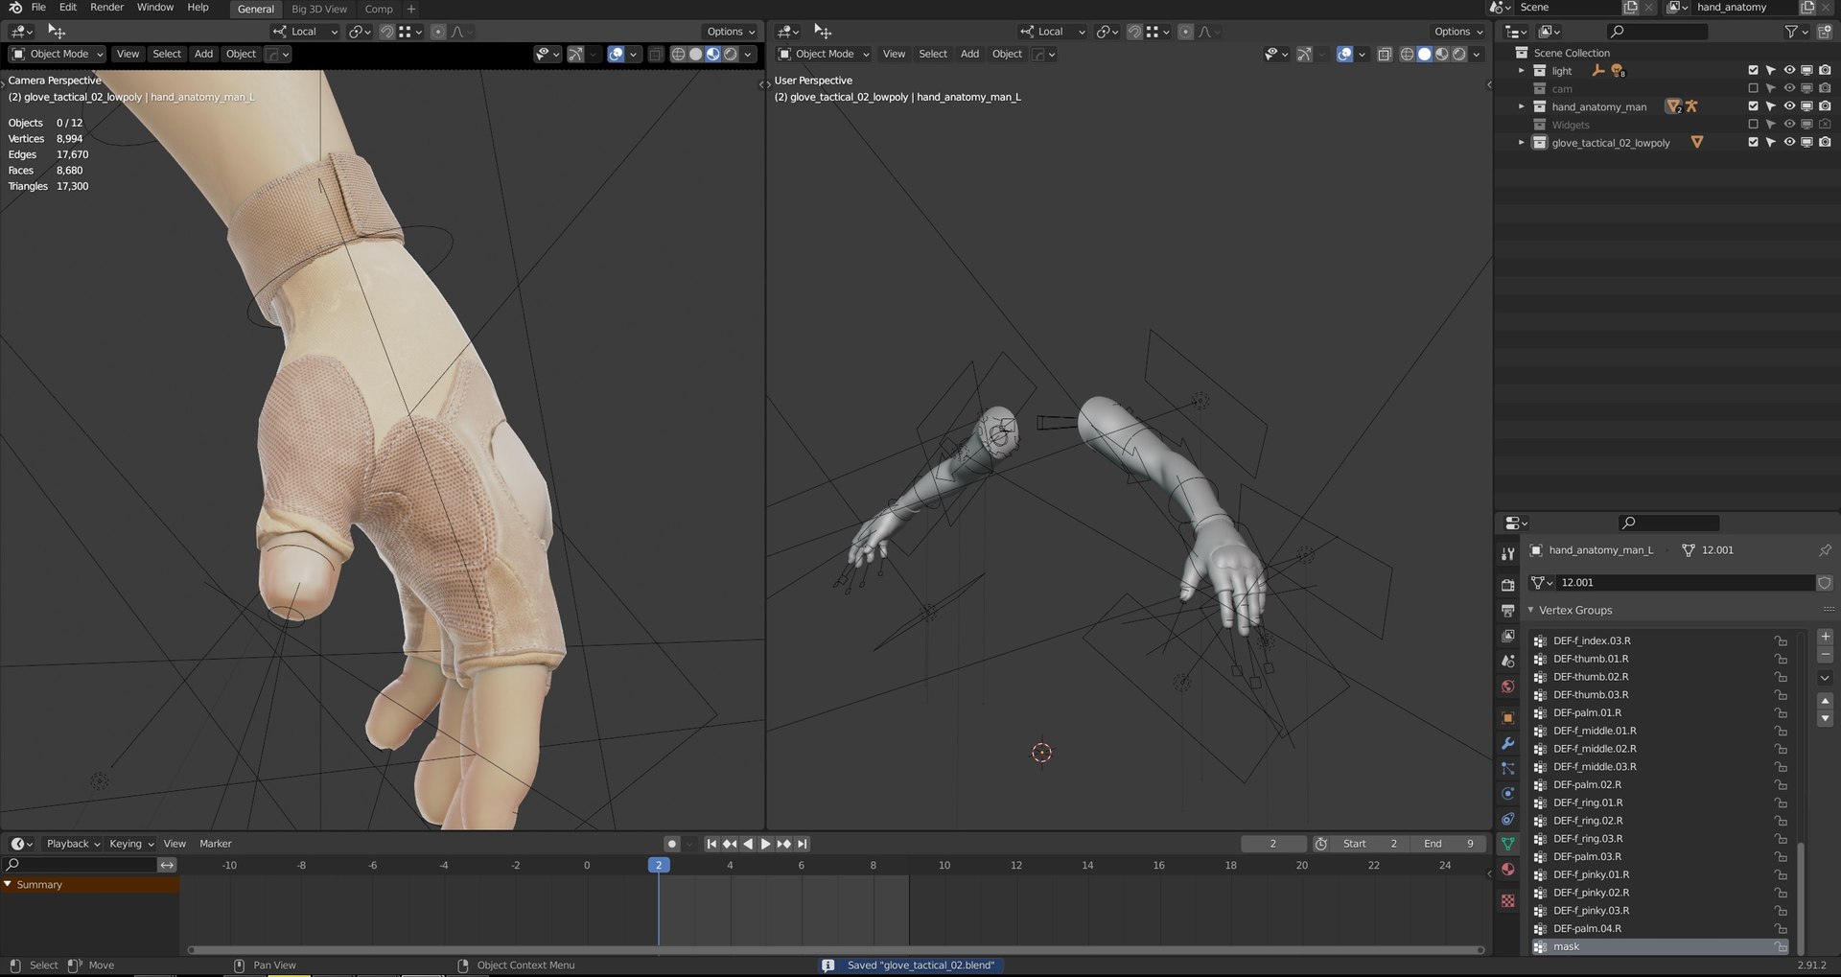Click the new collection icon in Outliner
Screen dimensions: 1841x977
point(1824,32)
